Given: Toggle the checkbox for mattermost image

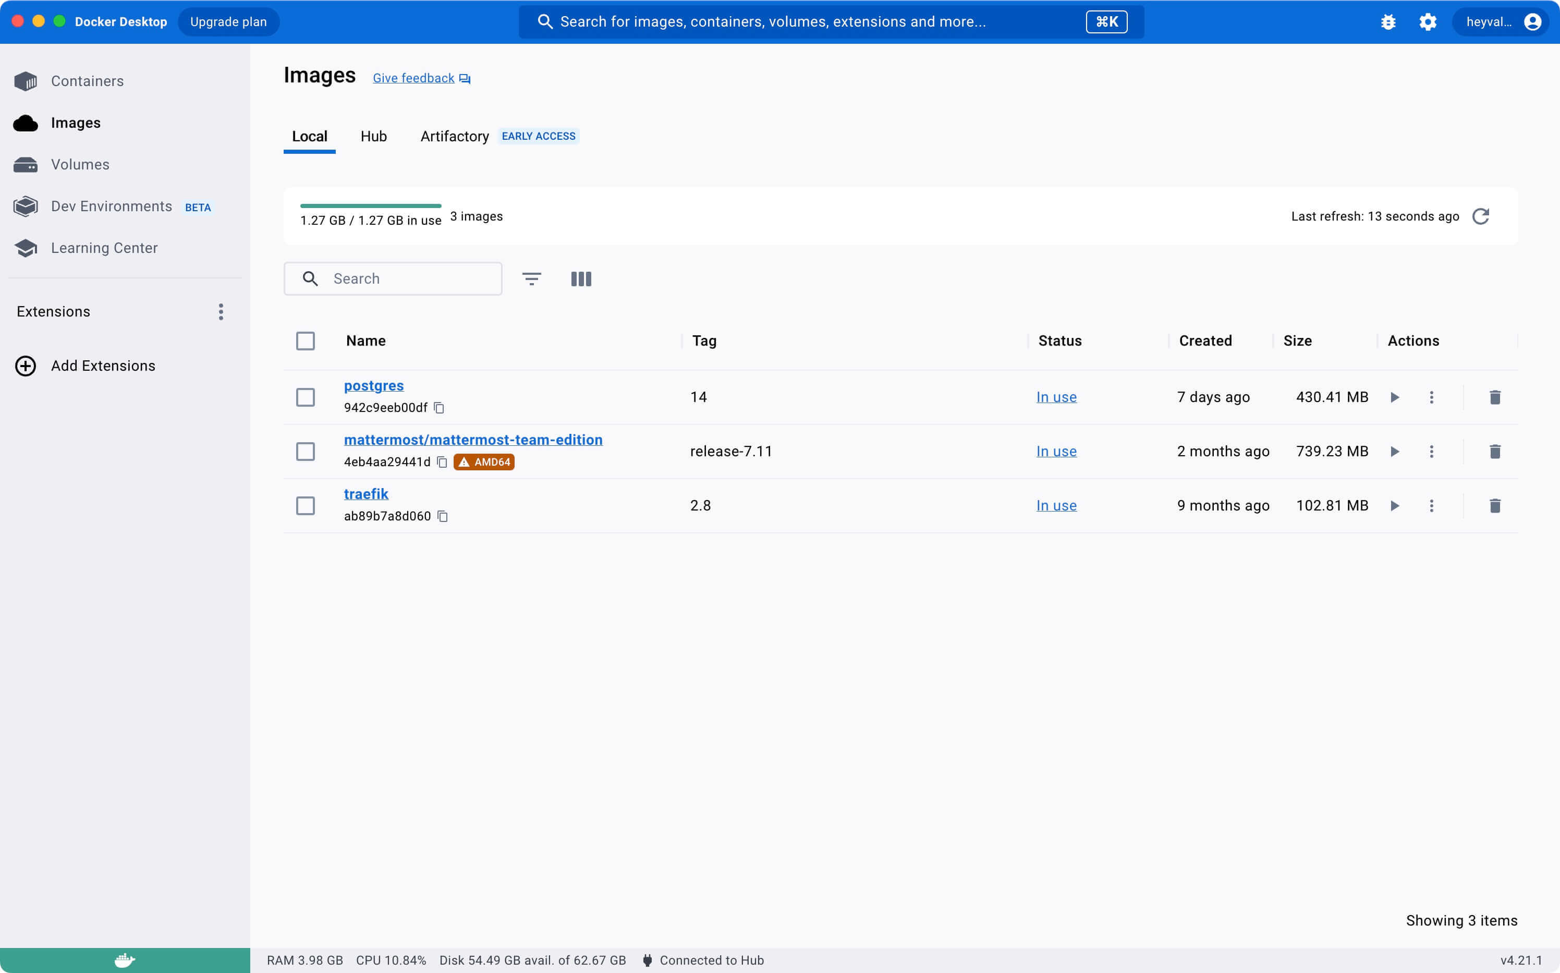Looking at the screenshot, I should coord(305,451).
